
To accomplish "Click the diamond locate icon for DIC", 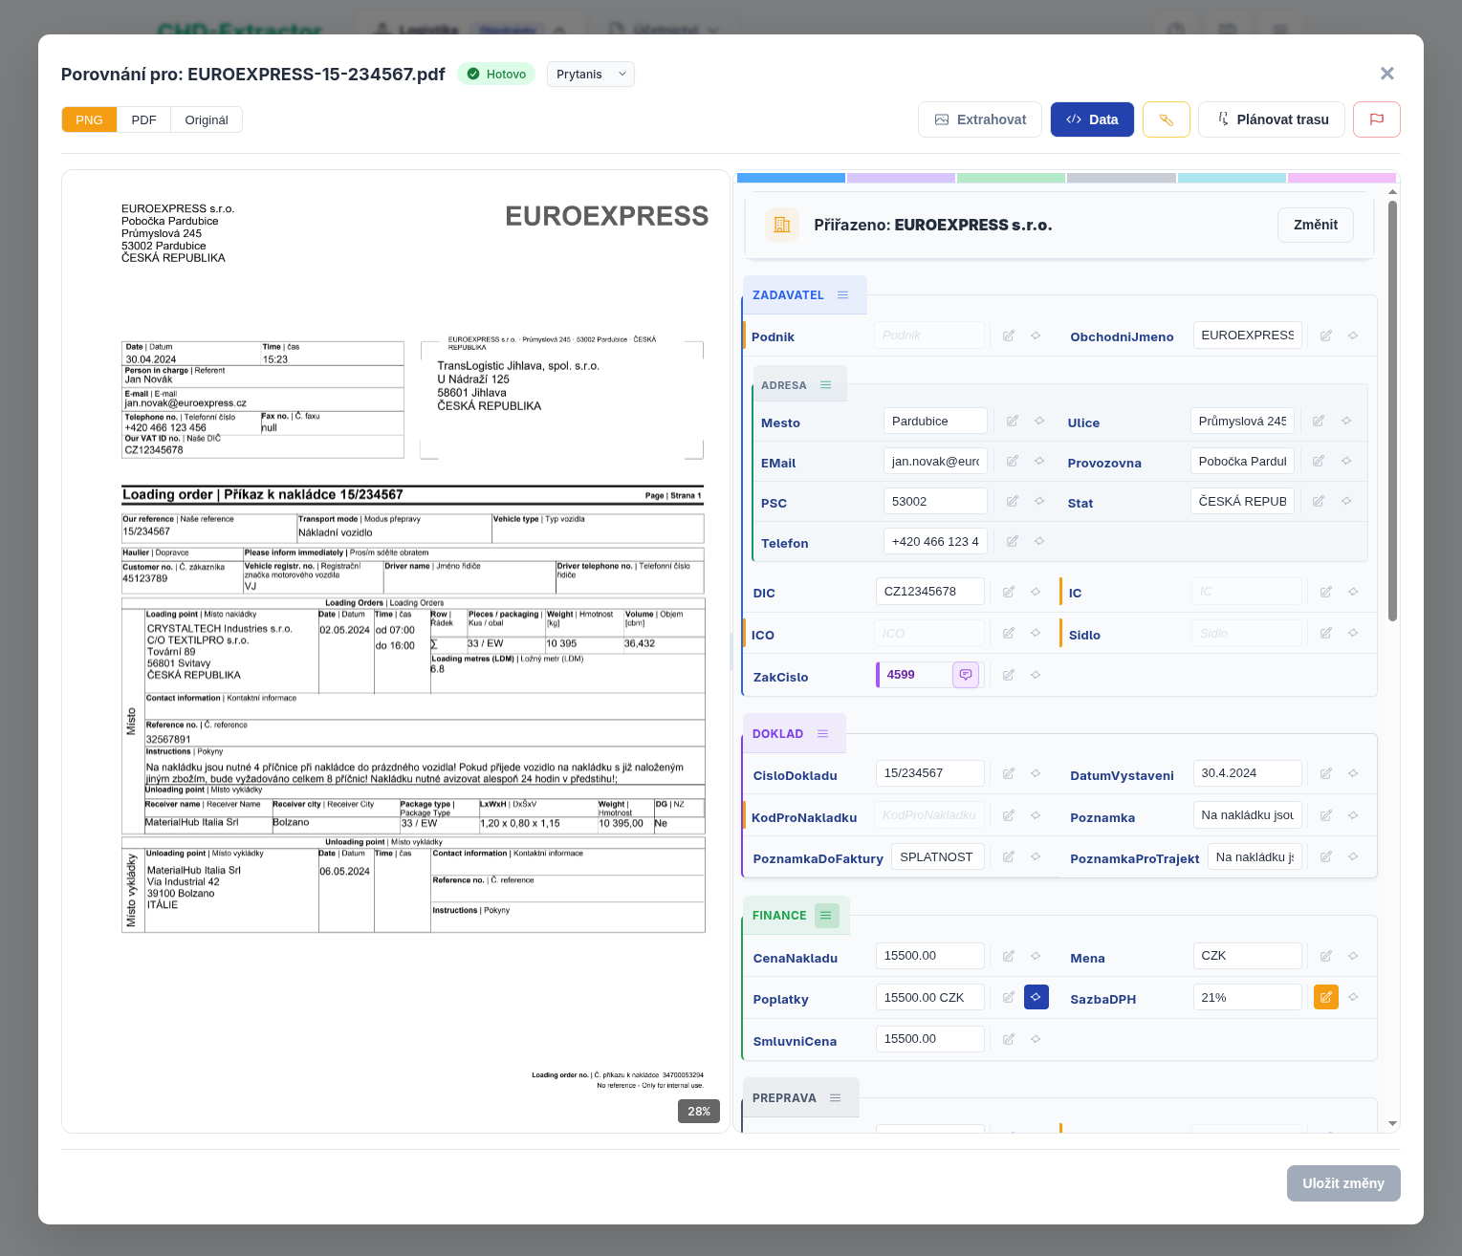I will point(1036,592).
